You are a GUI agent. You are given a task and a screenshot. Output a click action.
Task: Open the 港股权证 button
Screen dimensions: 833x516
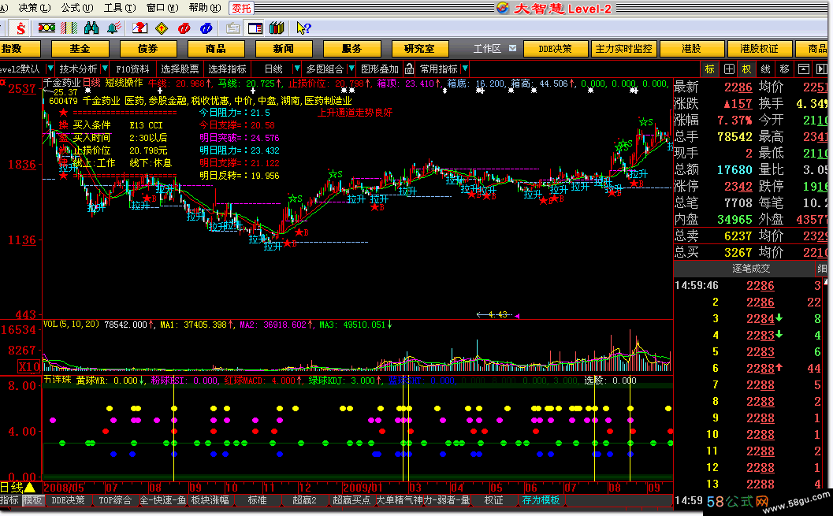[x=760, y=49]
